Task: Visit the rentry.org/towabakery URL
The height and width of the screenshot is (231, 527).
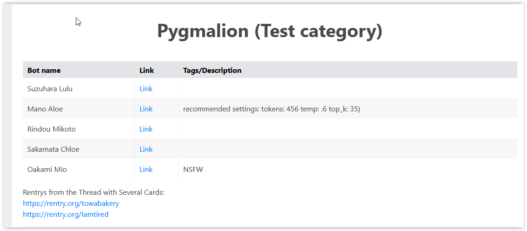Action: pyautogui.click(x=71, y=203)
